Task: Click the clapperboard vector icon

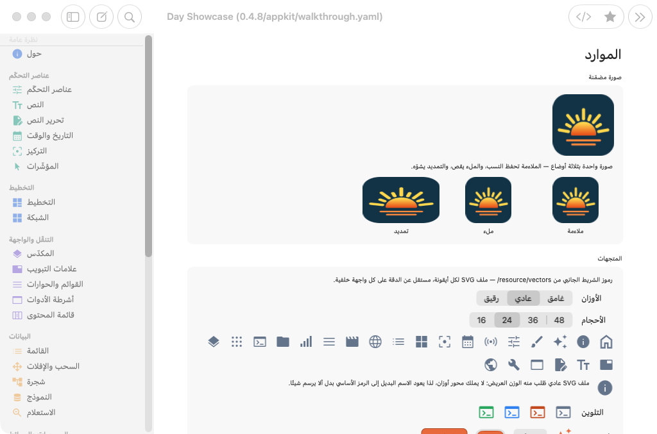Action: pos(352,342)
